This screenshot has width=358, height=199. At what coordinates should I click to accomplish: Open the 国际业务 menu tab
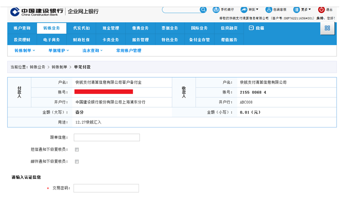point(199,28)
